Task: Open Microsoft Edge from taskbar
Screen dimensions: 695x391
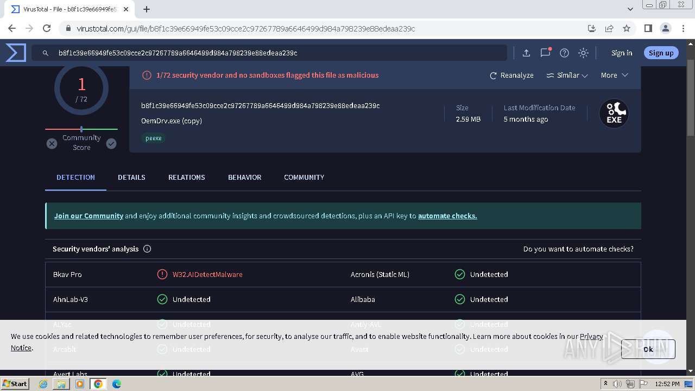Action: click(116, 384)
